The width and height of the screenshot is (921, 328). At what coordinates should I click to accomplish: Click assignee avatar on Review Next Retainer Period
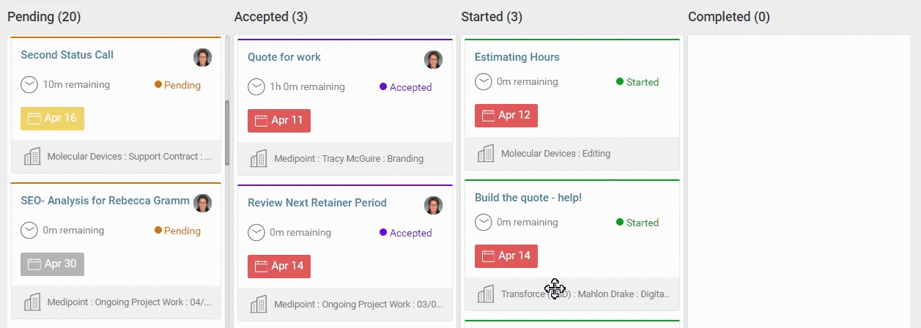point(434,206)
